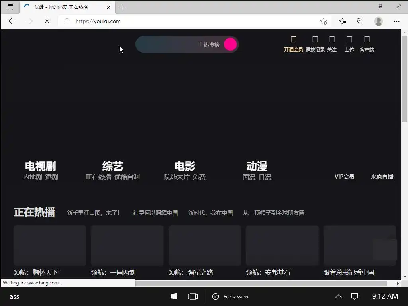Open the 电视剧 category

click(41, 166)
